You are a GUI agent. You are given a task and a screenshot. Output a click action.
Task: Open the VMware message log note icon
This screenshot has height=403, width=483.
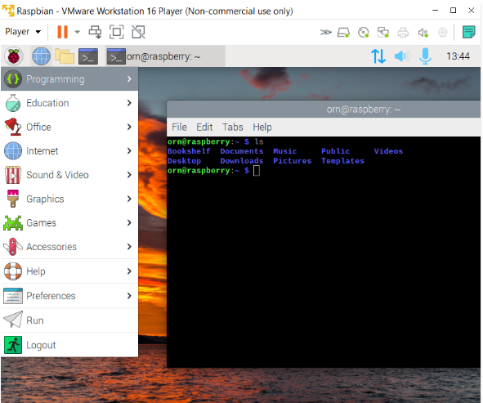(x=469, y=32)
